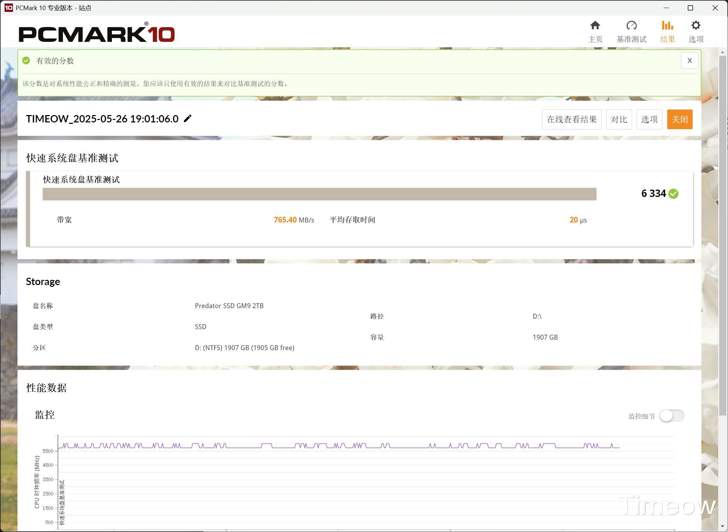Image resolution: width=728 pixels, height=532 pixels.
Task: Enable the monitoring details (监控细节) toggle
Action: [671, 416]
